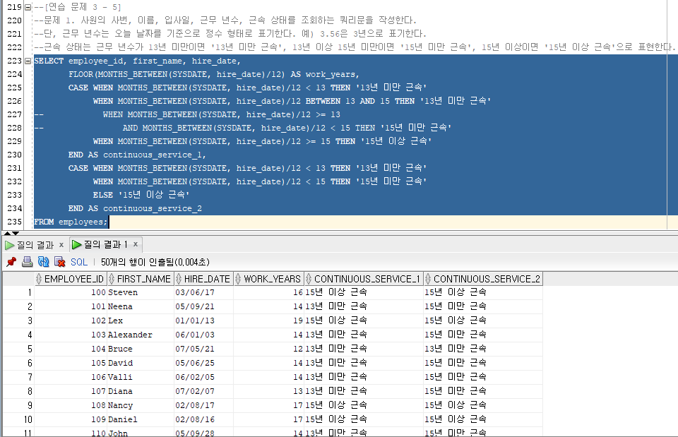Image resolution: width=678 pixels, height=437 pixels.
Task: Click line number 235 in the editor gutter
Action: 14,222
